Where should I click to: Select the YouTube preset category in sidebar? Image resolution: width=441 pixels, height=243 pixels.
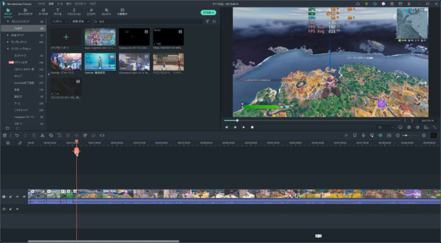coord(24,83)
